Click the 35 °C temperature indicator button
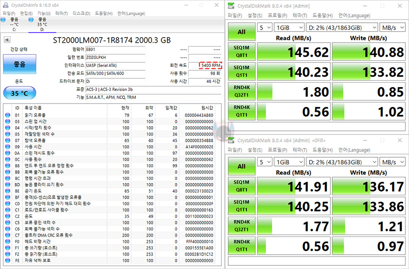Image resolution: width=409 pixels, height=269 pixels. (x=20, y=93)
